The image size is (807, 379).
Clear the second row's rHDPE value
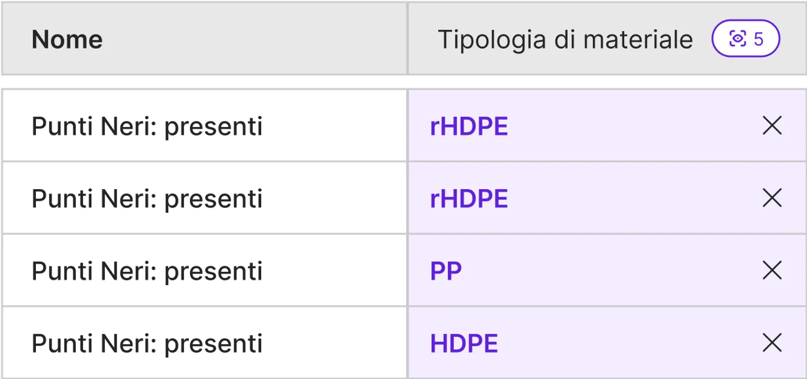[x=772, y=198]
